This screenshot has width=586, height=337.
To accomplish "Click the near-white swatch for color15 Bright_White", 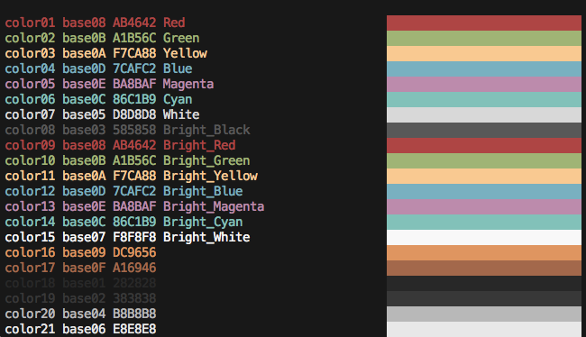I will click(x=484, y=237).
